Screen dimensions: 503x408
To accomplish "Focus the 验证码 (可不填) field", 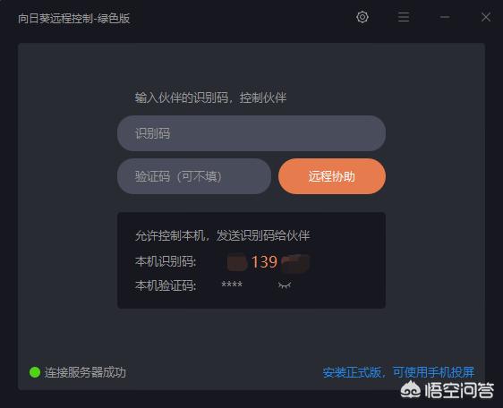I will pos(194,176).
